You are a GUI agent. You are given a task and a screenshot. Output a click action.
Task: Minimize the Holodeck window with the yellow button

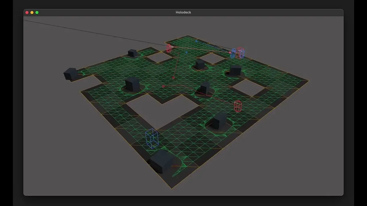(x=32, y=12)
